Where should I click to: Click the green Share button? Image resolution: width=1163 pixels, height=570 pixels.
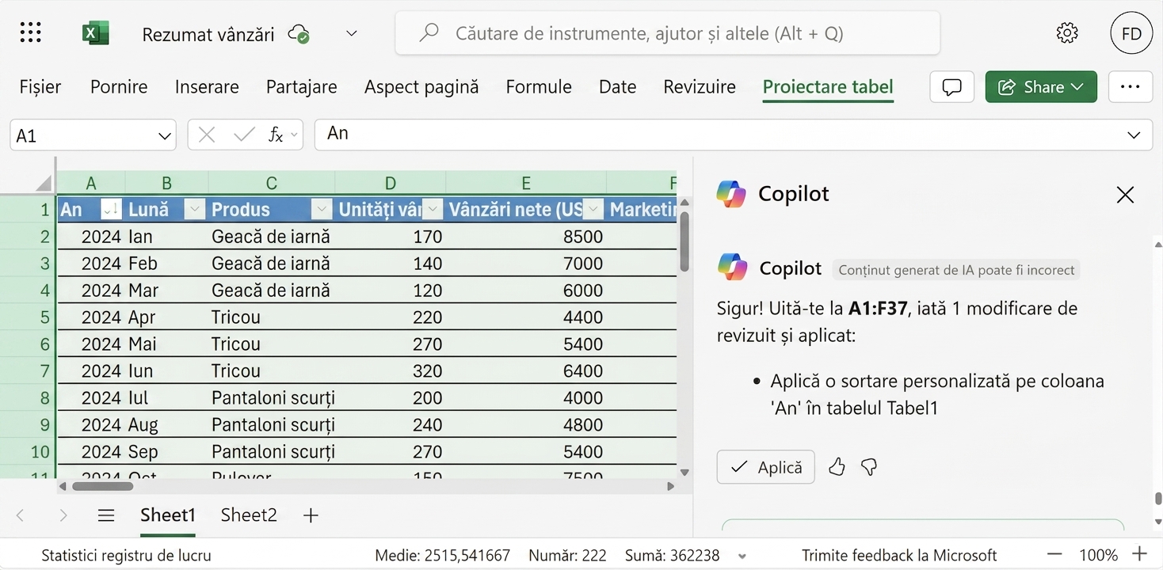[1041, 87]
